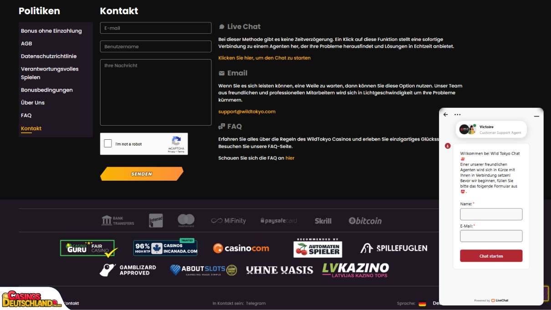Select Datenschutzrichtlinie in the sidebar
The width and height of the screenshot is (551, 310).
coord(49,56)
